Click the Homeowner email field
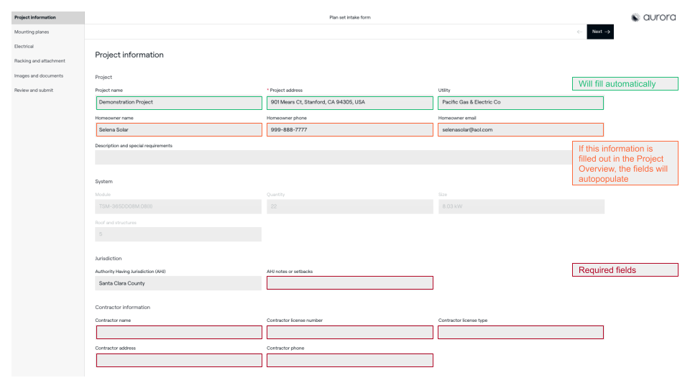Viewport: 690px width, 388px height. tap(520, 130)
